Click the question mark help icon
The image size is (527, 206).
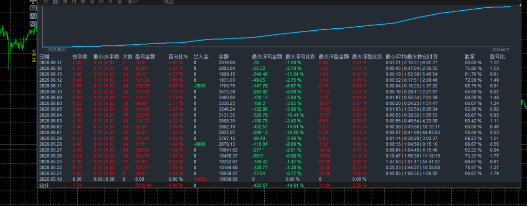pos(33,8)
